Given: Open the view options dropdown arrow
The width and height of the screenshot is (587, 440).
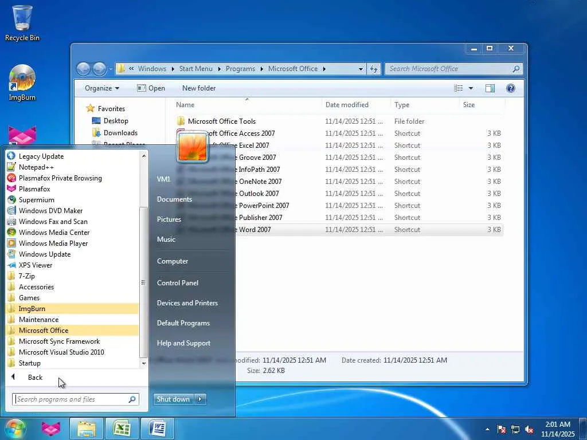Looking at the screenshot, I should [x=471, y=88].
